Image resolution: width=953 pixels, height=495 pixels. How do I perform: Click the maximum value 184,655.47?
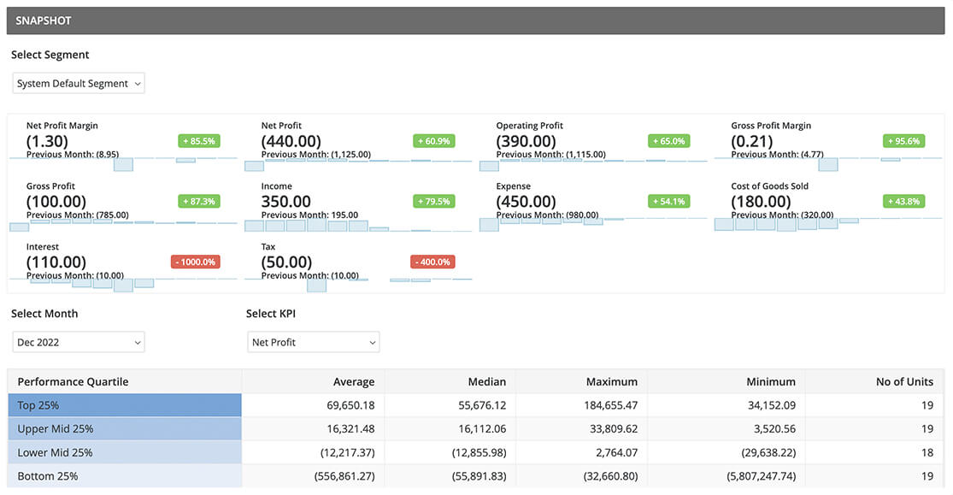[x=611, y=405]
